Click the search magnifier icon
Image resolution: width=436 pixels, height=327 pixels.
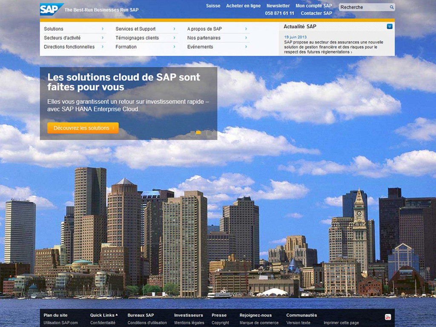[392, 7]
